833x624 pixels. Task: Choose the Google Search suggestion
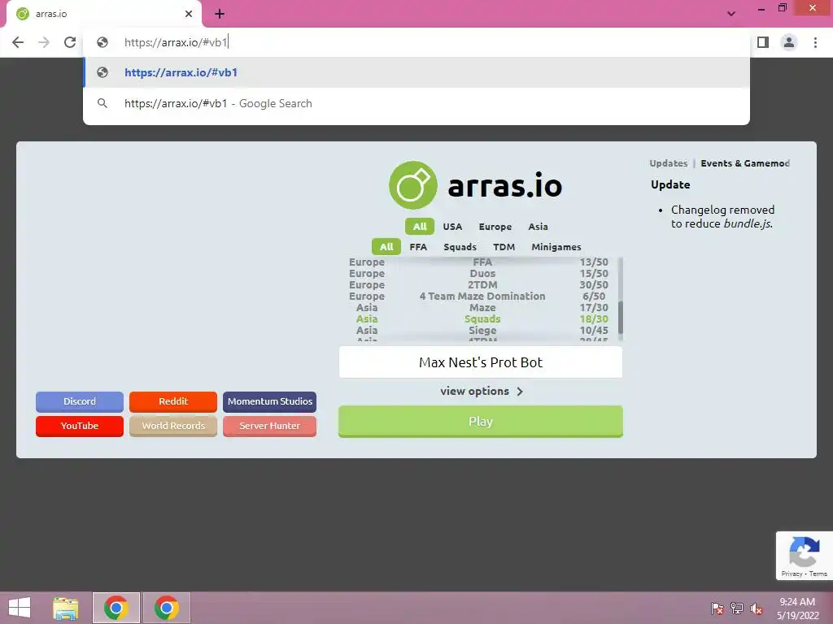point(416,103)
